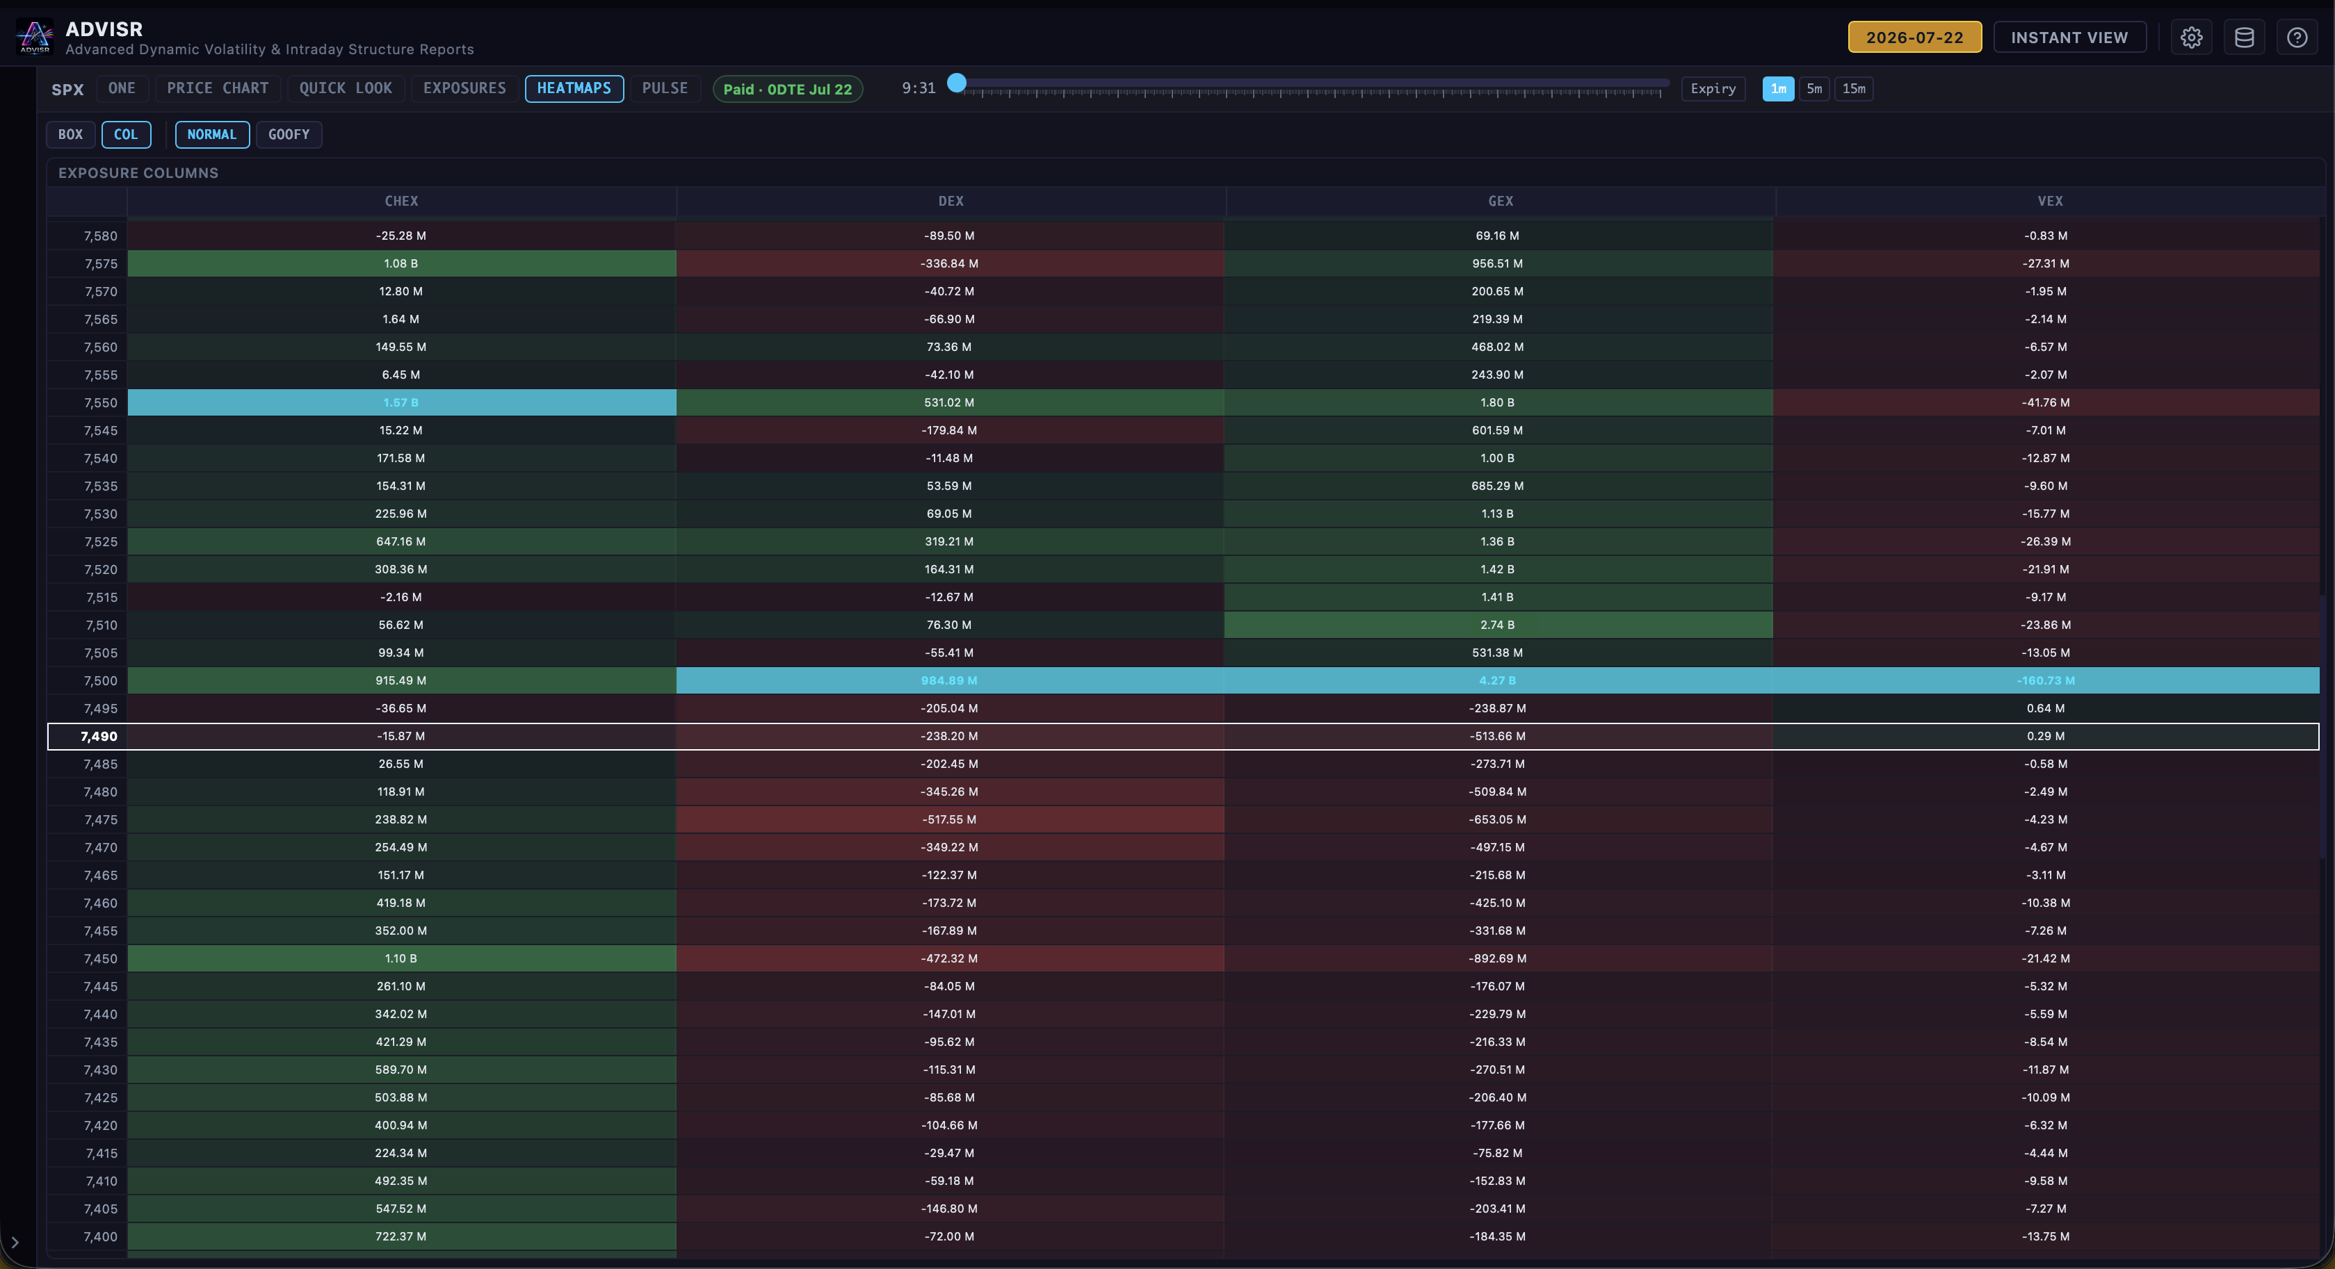The height and width of the screenshot is (1269, 2335).
Task: Click the 7,525 strike label
Action: coord(101,541)
